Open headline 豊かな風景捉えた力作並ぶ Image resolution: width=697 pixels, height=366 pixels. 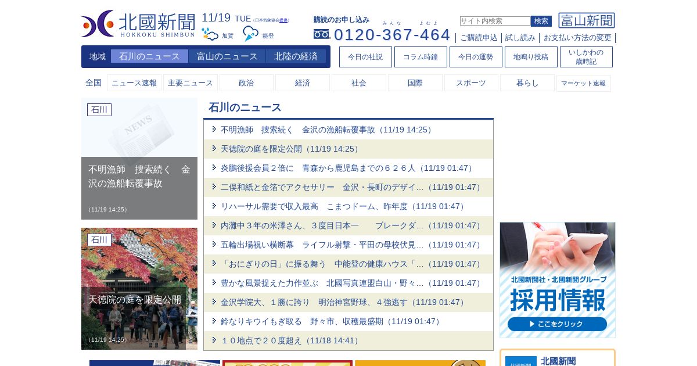[351, 283]
